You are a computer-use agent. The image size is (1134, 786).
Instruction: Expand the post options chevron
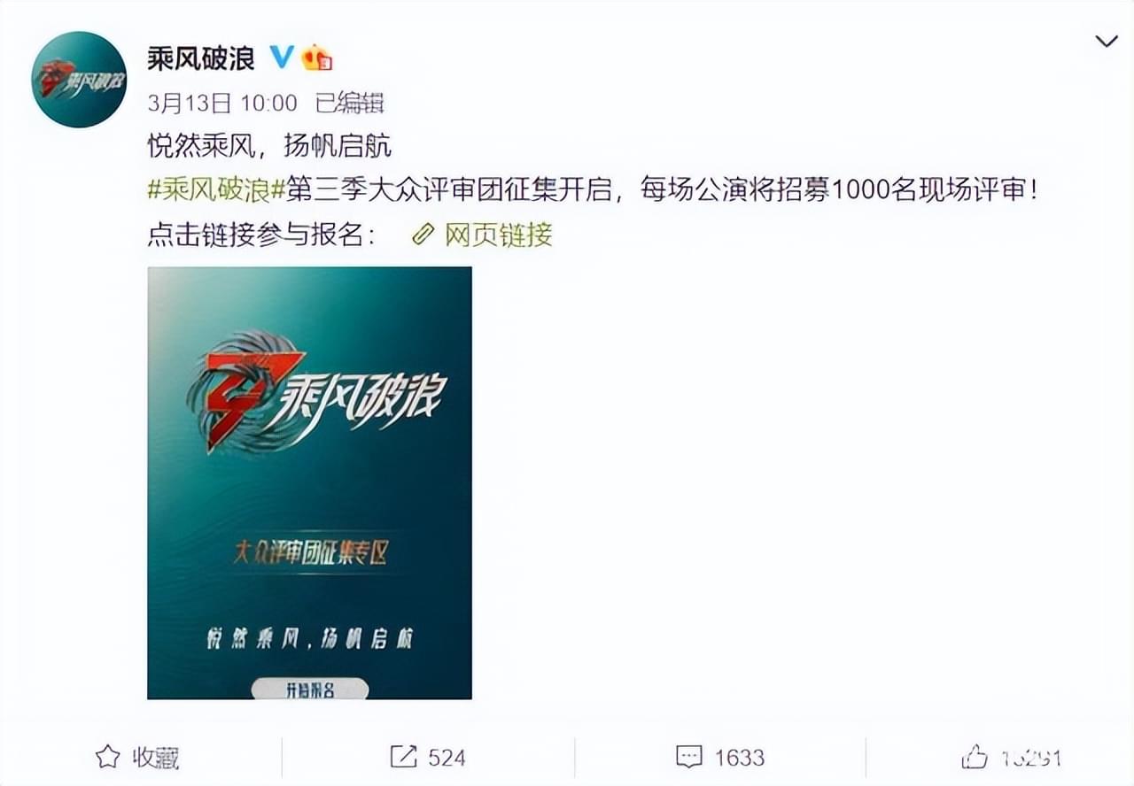pyautogui.click(x=1107, y=42)
